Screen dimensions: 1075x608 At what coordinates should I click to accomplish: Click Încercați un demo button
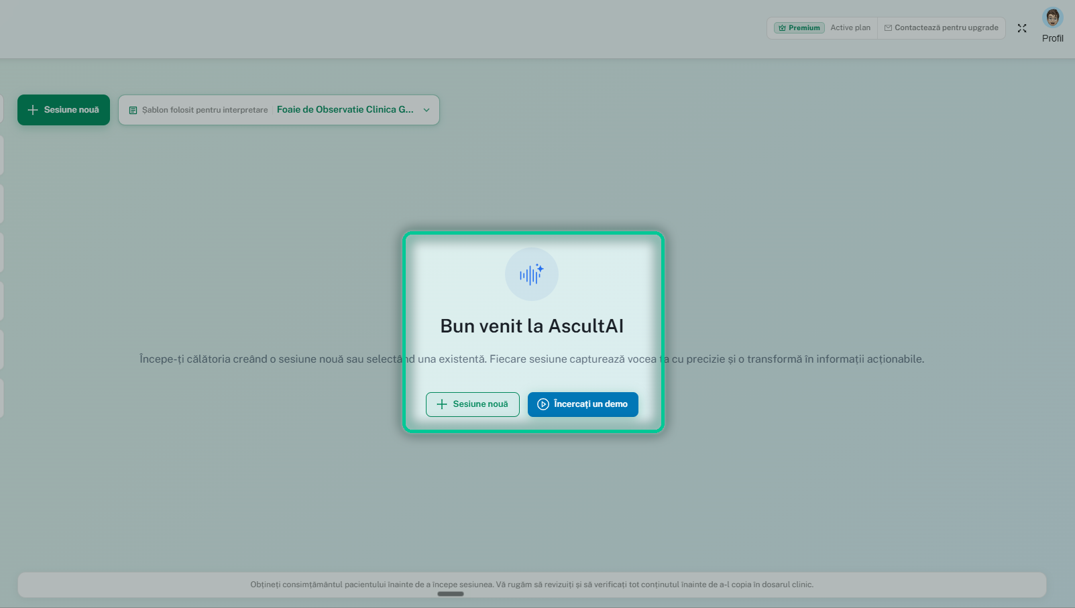(583, 404)
